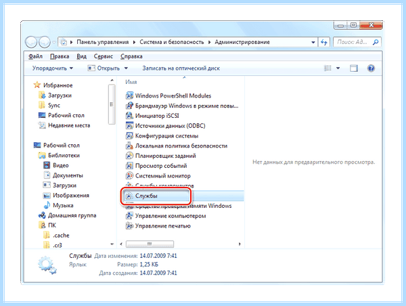406x306 pixels.
Task: Click the navigation pane vertical scrollbar thumb
Action: (x=112, y=104)
